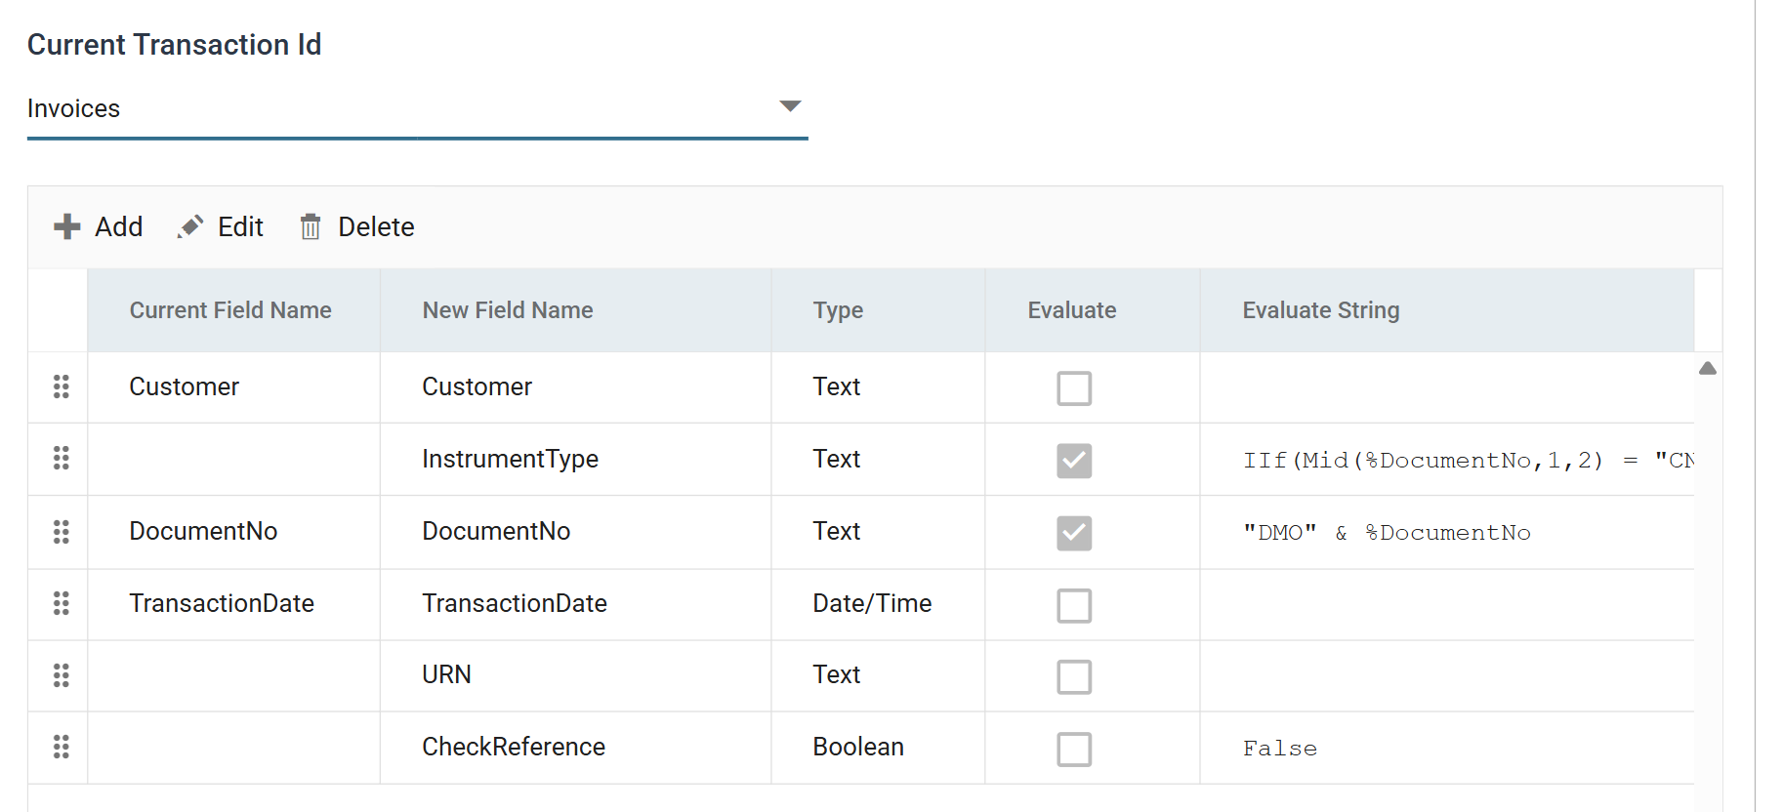The height and width of the screenshot is (812, 1783).
Task: Select the TransactionDate new field name cell
Action: [x=575, y=603]
